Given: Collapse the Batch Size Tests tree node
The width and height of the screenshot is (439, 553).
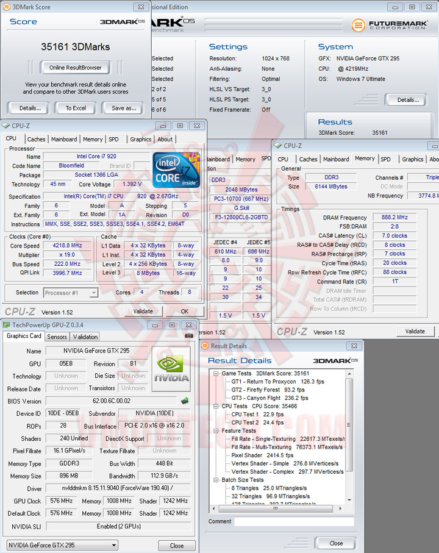Looking at the screenshot, I should point(216,480).
